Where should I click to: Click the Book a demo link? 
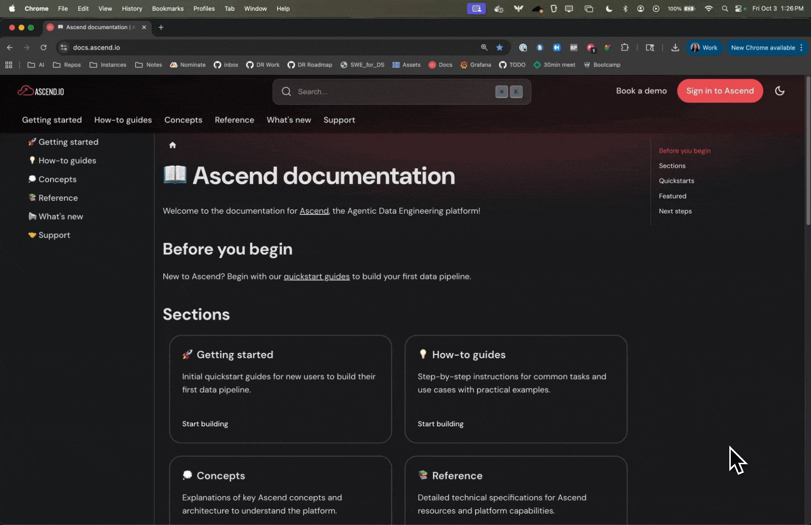coord(641,91)
